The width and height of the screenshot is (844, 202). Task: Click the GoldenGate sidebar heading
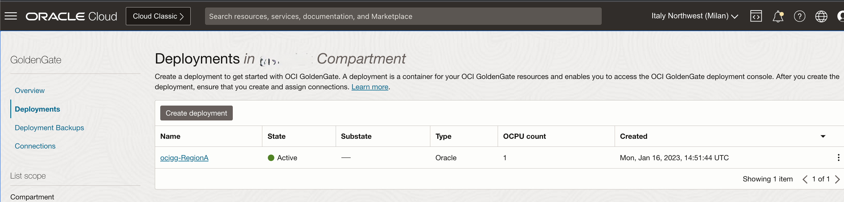pyautogui.click(x=36, y=60)
